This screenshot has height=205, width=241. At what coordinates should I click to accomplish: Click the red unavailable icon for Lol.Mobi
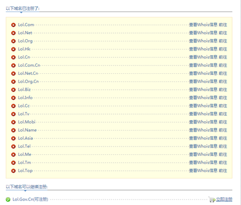[x=13, y=122]
